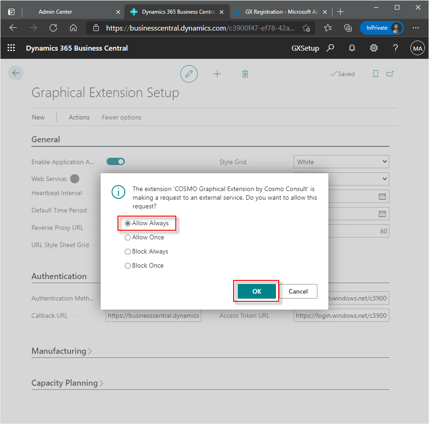Toggle the Enable Application Area switch

(116, 161)
